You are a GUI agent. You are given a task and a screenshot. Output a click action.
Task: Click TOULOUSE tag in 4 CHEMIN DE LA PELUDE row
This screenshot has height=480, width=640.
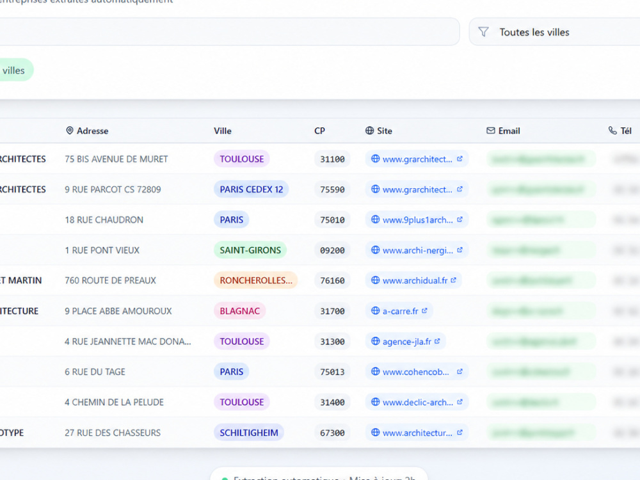242,402
